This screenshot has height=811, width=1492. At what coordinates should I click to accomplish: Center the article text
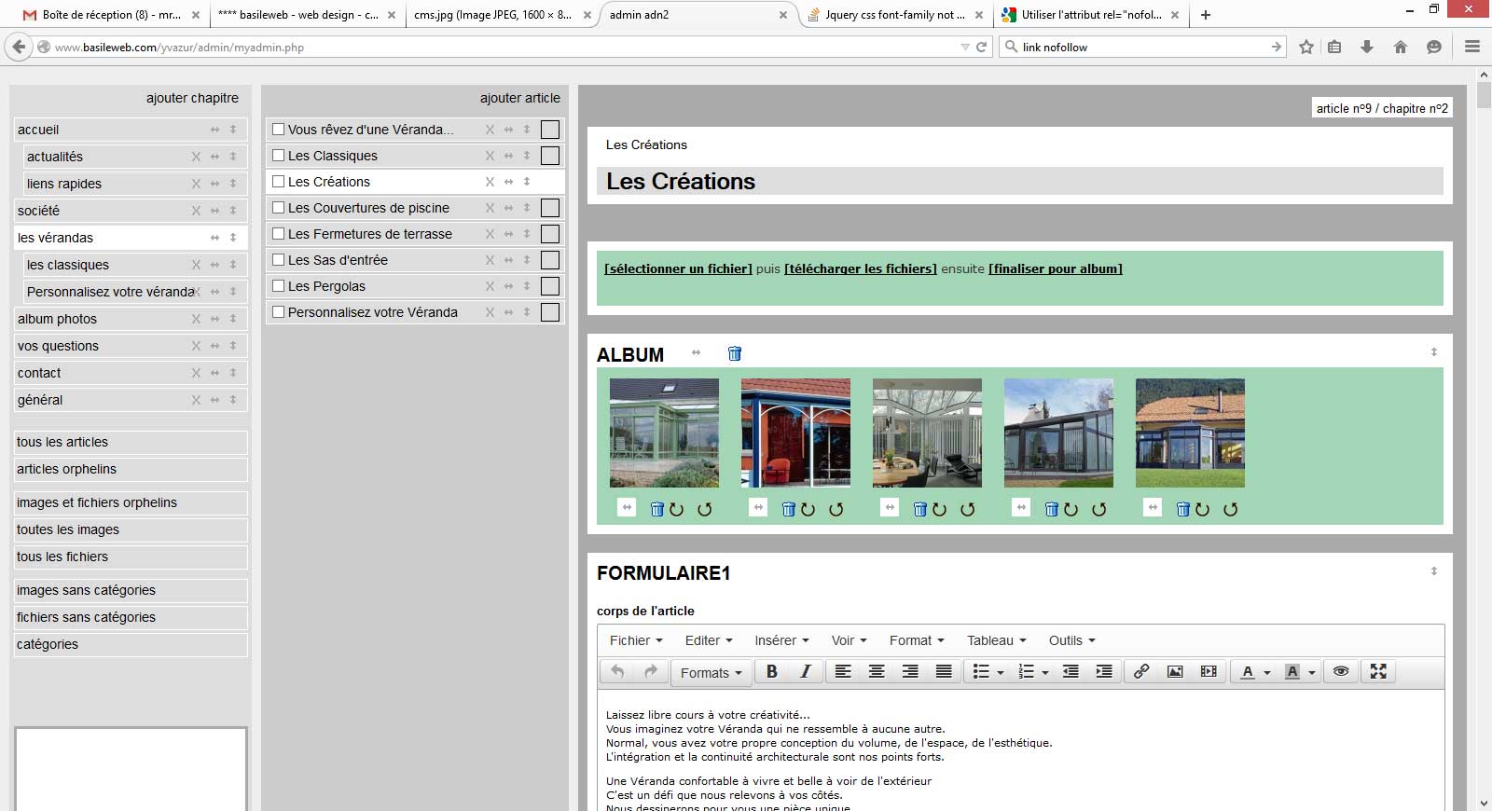(x=877, y=671)
